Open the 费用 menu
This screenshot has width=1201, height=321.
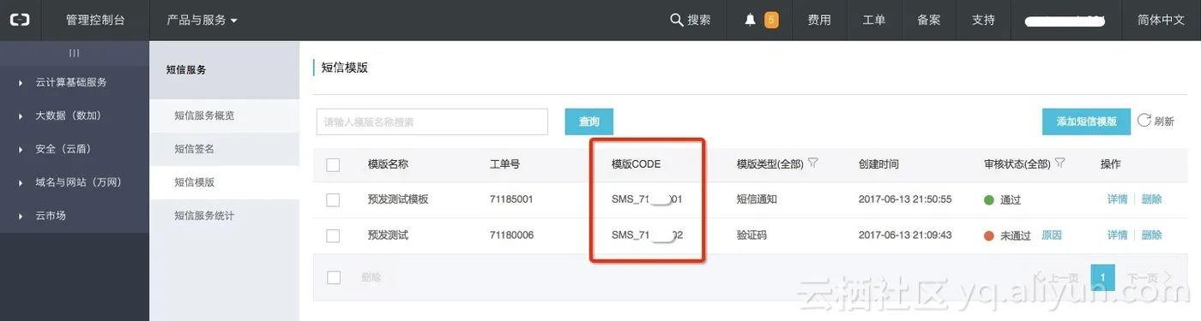(819, 20)
